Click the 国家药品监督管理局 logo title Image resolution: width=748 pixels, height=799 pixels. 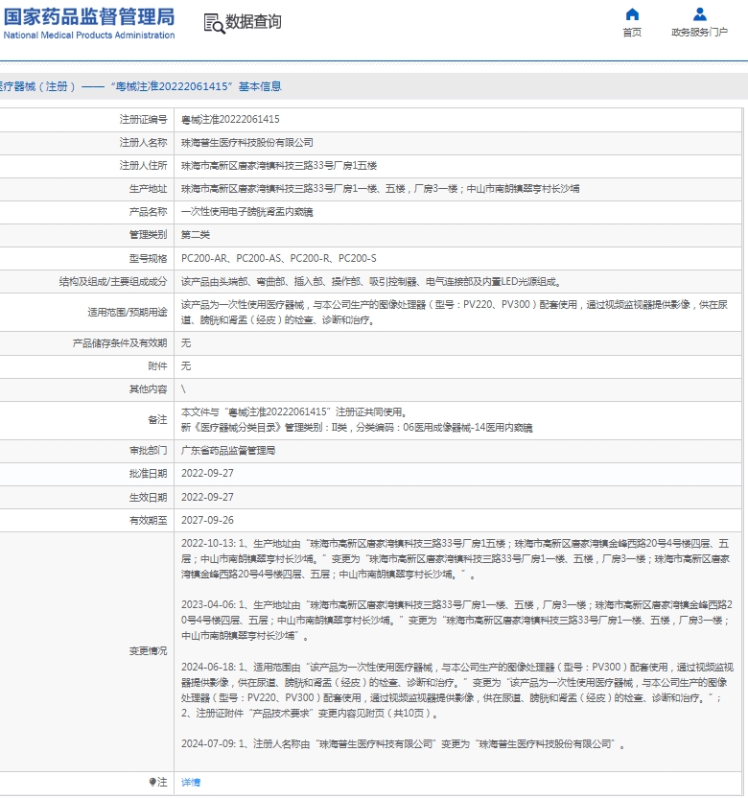click(88, 17)
